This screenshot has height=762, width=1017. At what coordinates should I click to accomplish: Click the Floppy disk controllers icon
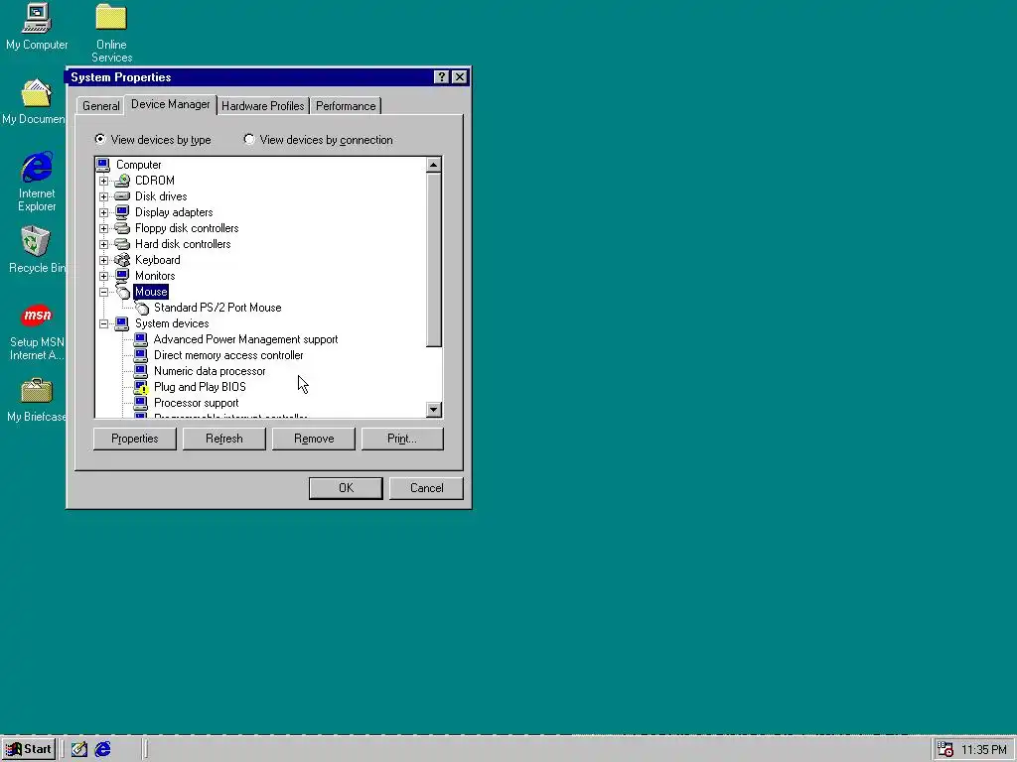122,228
